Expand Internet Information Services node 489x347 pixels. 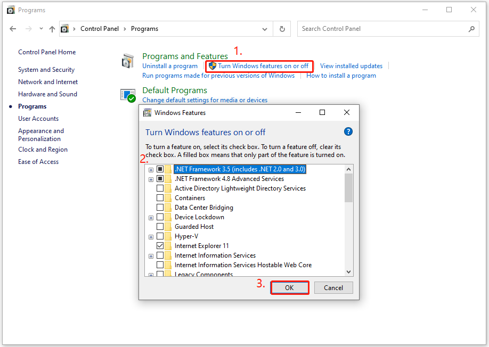click(x=151, y=256)
